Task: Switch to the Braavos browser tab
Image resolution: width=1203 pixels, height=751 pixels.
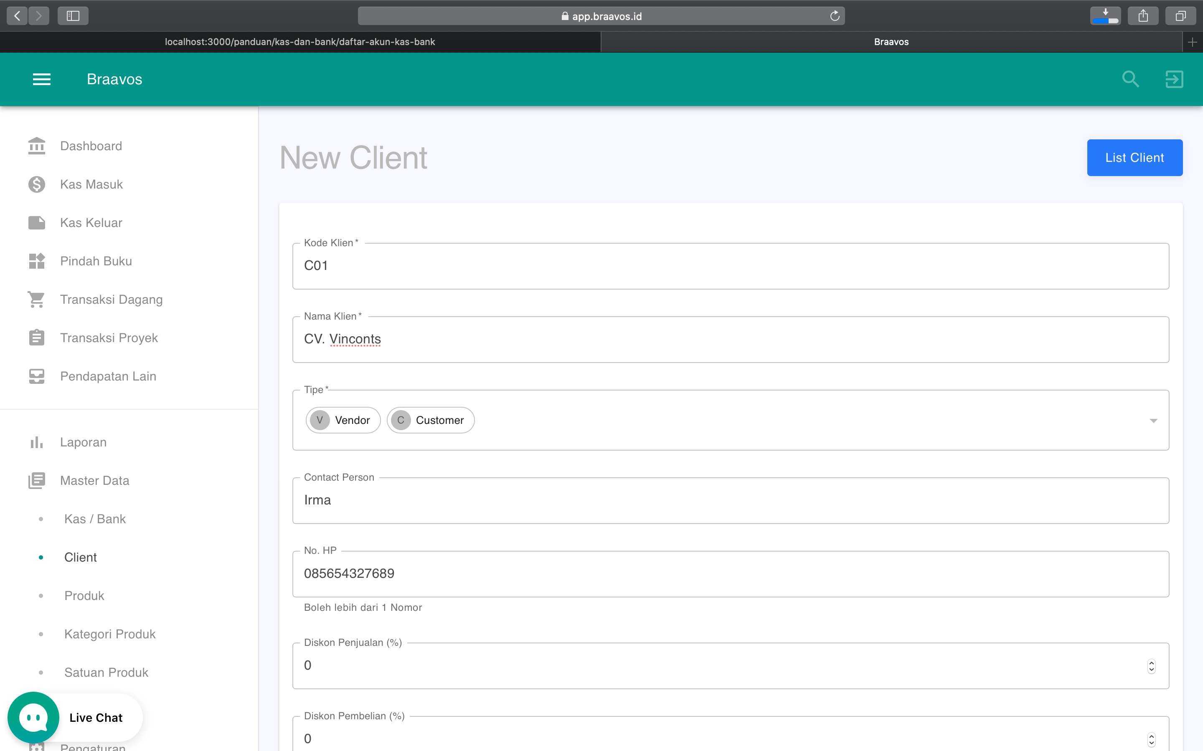Action: click(891, 42)
